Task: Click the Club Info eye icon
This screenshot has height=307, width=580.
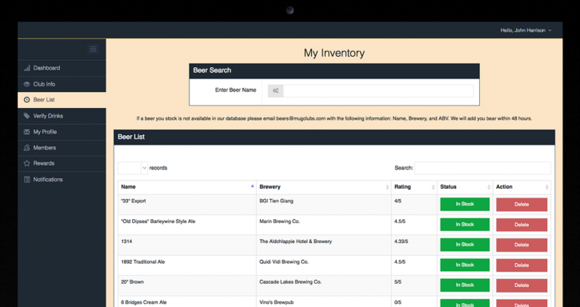Action: (x=26, y=84)
